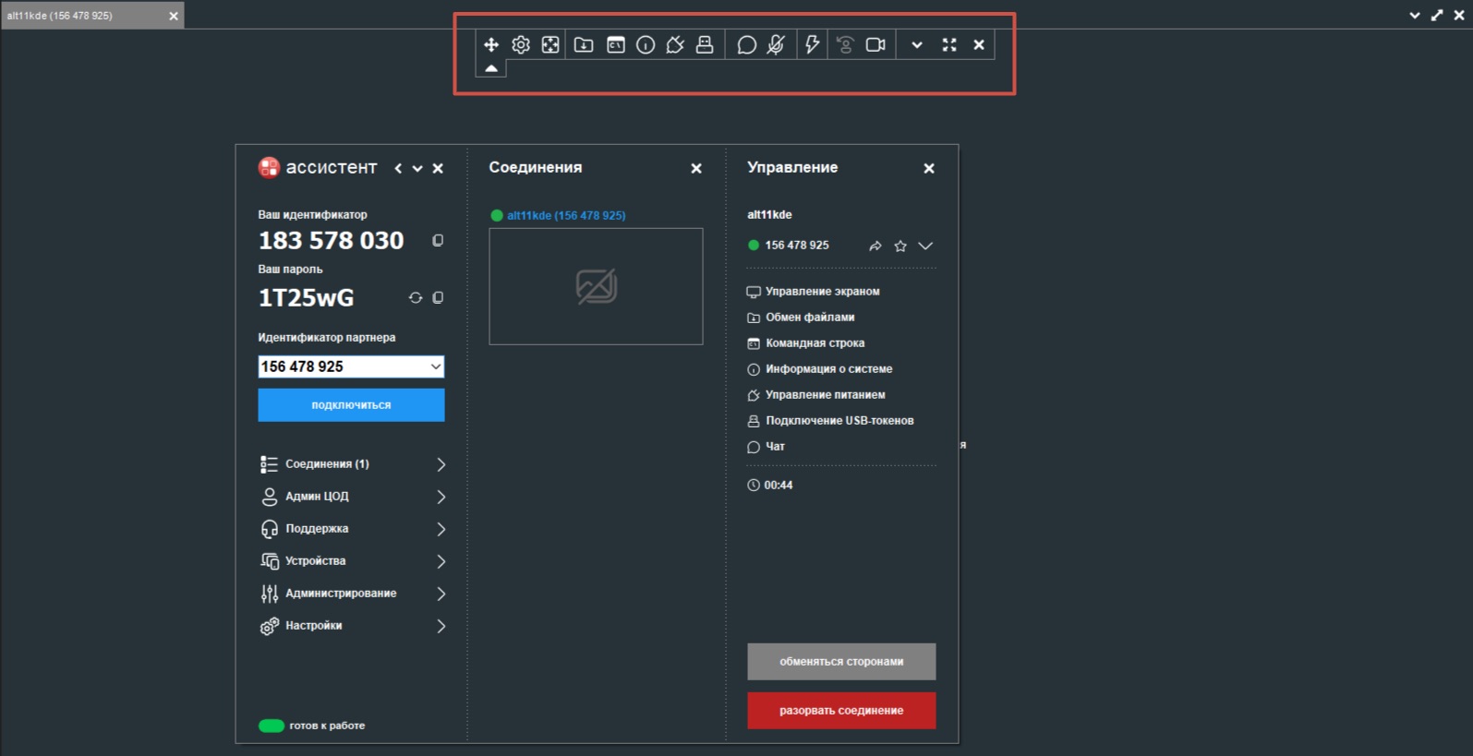Collapse the toolbar using the up triangle
This screenshot has width=1473, height=756.
pos(491,68)
